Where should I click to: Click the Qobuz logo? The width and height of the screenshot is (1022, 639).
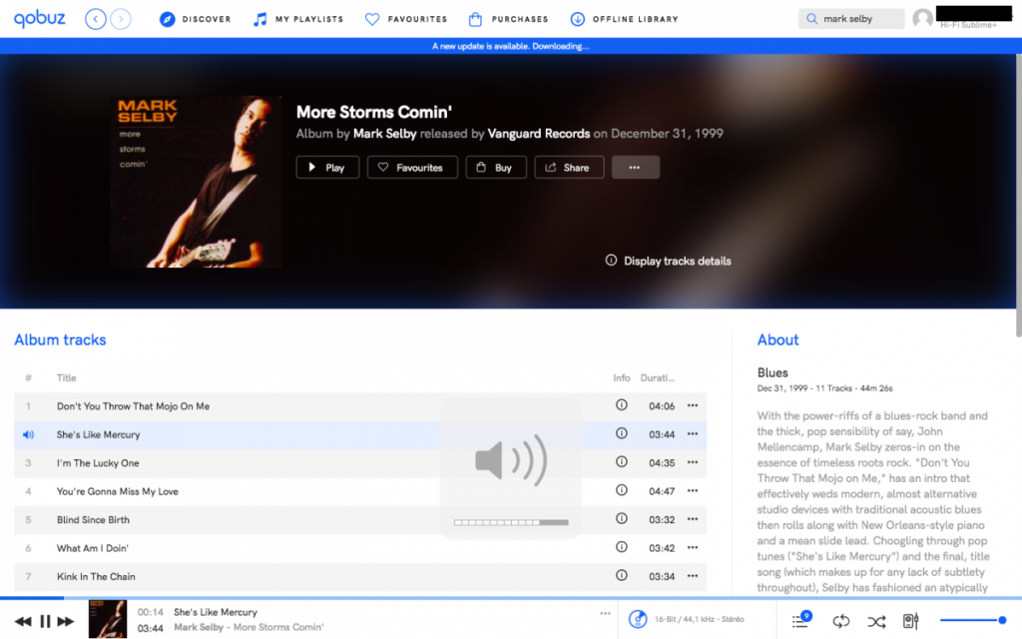(40, 19)
